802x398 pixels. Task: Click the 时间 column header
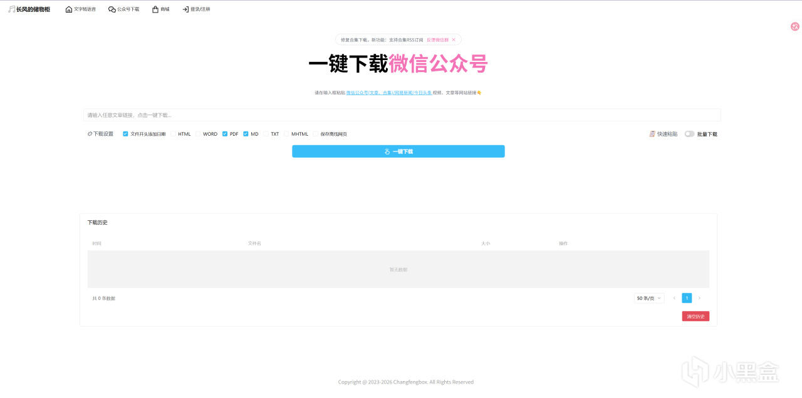click(x=96, y=243)
